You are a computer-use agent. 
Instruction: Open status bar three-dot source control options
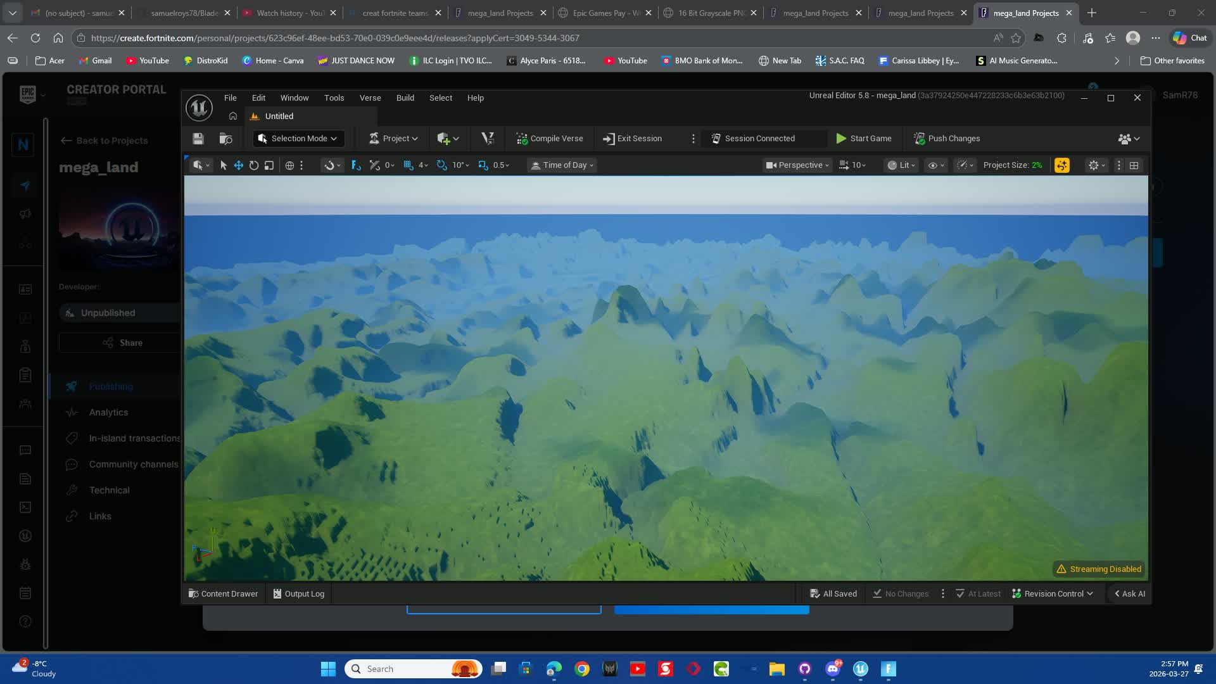[x=943, y=594]
